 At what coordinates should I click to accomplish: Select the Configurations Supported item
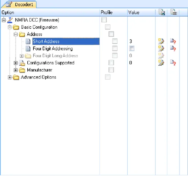coord(51,63)
